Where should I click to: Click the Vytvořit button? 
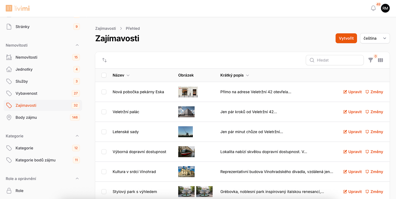pos(346,38)
